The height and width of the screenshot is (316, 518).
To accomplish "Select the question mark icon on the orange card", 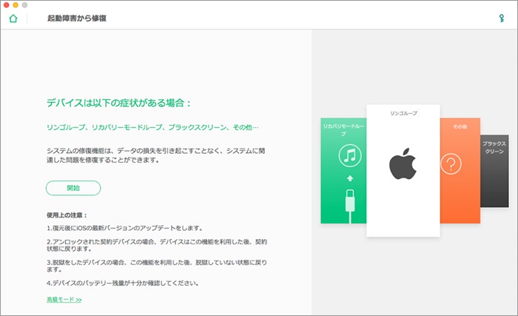I will (451, 164).
